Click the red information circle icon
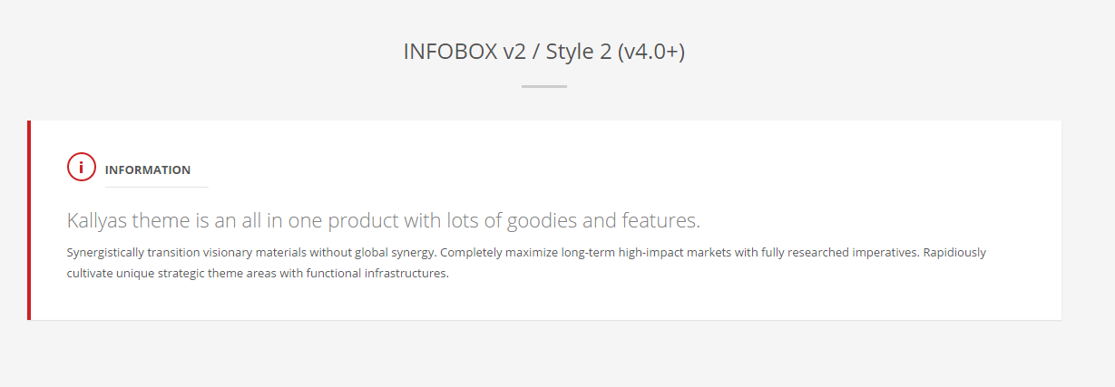 (x=82, y=167)
